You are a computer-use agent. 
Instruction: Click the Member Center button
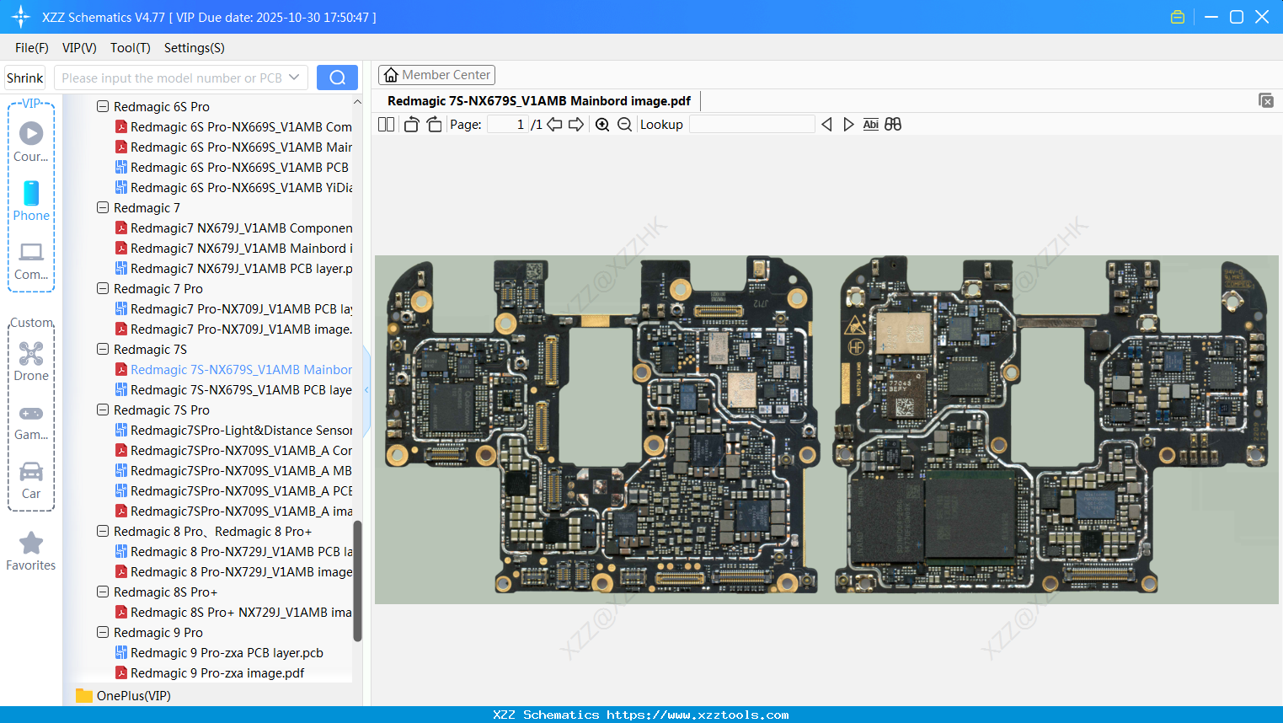[436, 74]
